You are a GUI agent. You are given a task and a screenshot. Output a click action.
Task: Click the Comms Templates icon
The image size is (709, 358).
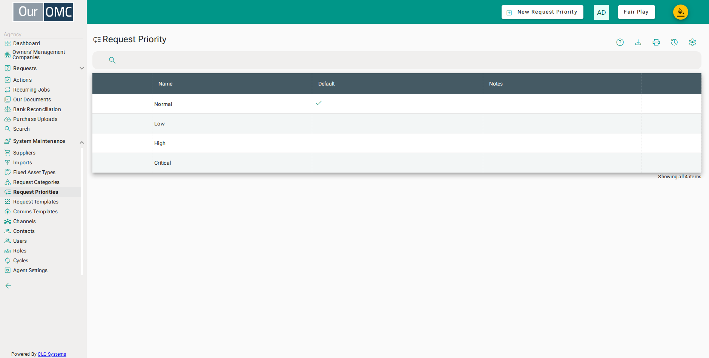(8, 211)
